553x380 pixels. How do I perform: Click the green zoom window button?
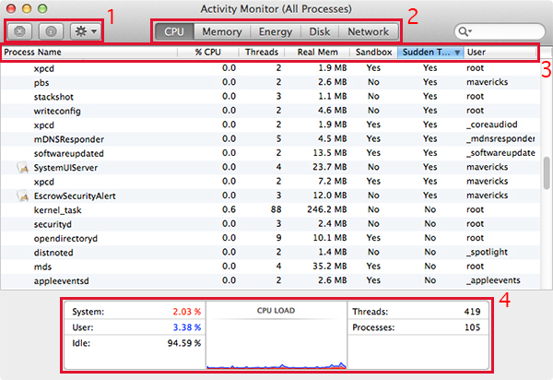[x=42, y=8]
